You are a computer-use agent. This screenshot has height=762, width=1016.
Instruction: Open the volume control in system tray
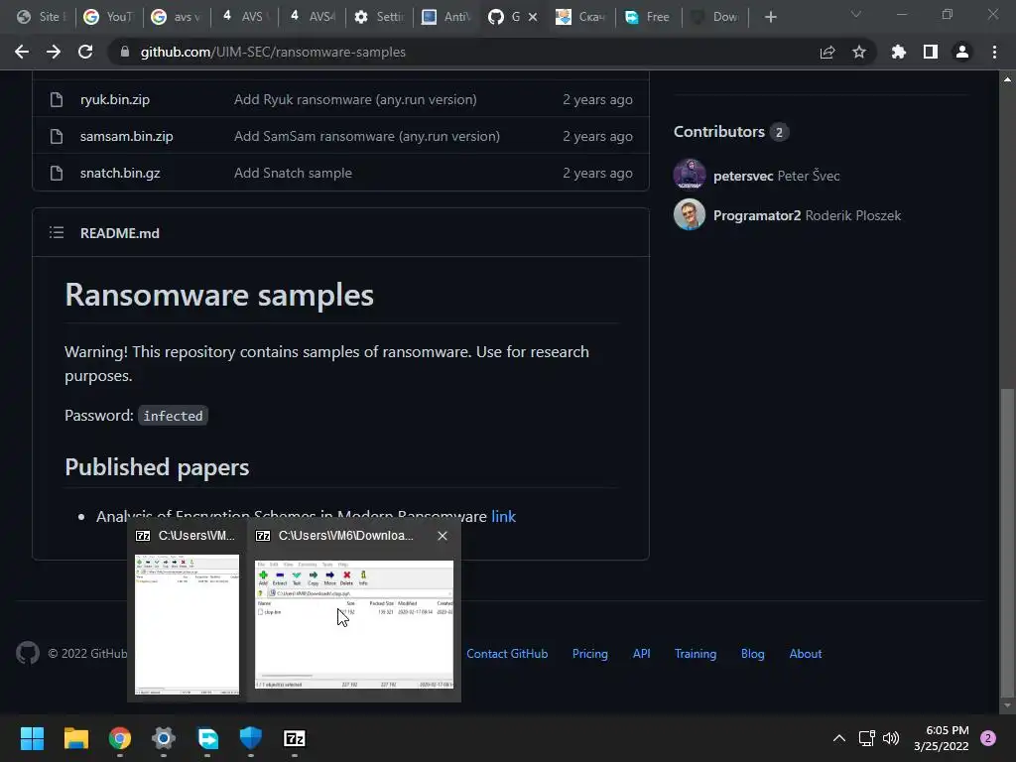891,738
